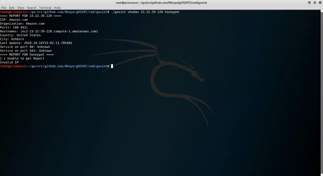
Task: Click the 'Country: United States' line
Action: click(20, 35)
